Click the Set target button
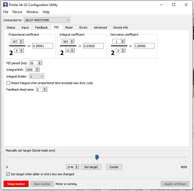 pyautogui.click(x=91, y=167)
